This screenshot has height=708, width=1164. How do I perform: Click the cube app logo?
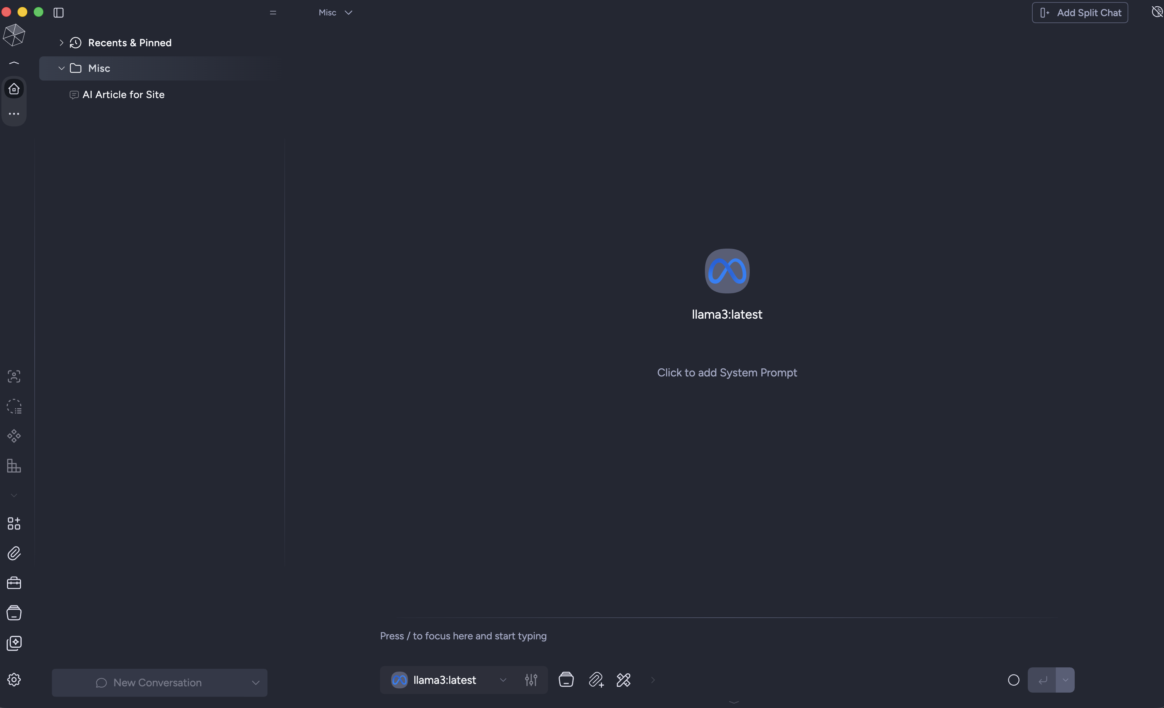pyautogui.click(x=14, y=35)
